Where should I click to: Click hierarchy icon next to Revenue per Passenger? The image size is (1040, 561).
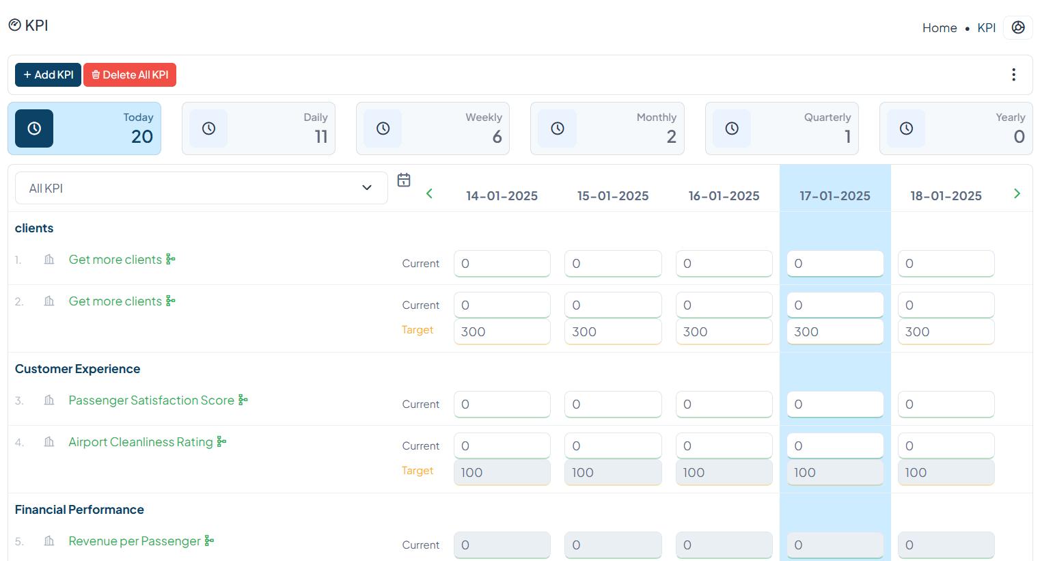[209, 541]
